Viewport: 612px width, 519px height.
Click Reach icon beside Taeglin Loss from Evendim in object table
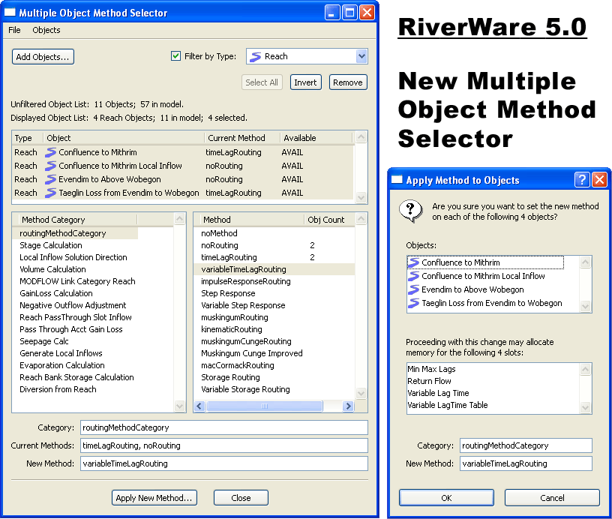[51, 193]
